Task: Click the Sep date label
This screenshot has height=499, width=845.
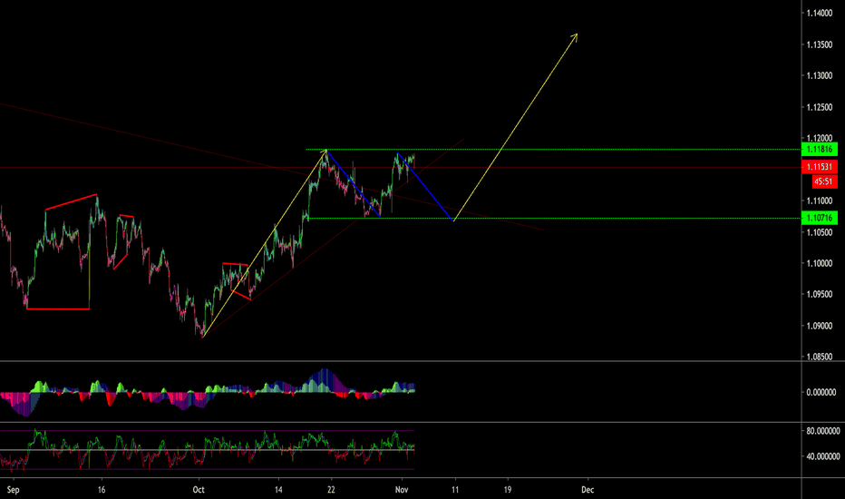Action: pyautogui.click(x=13, y=490)
